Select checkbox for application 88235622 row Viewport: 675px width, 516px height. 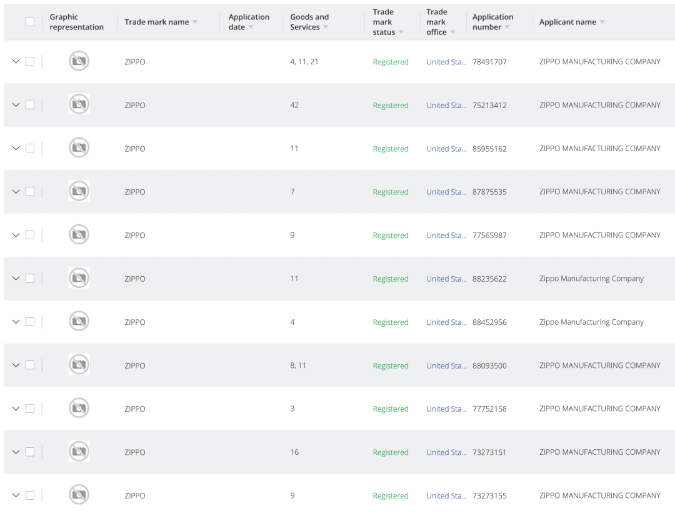click(30, 279)
